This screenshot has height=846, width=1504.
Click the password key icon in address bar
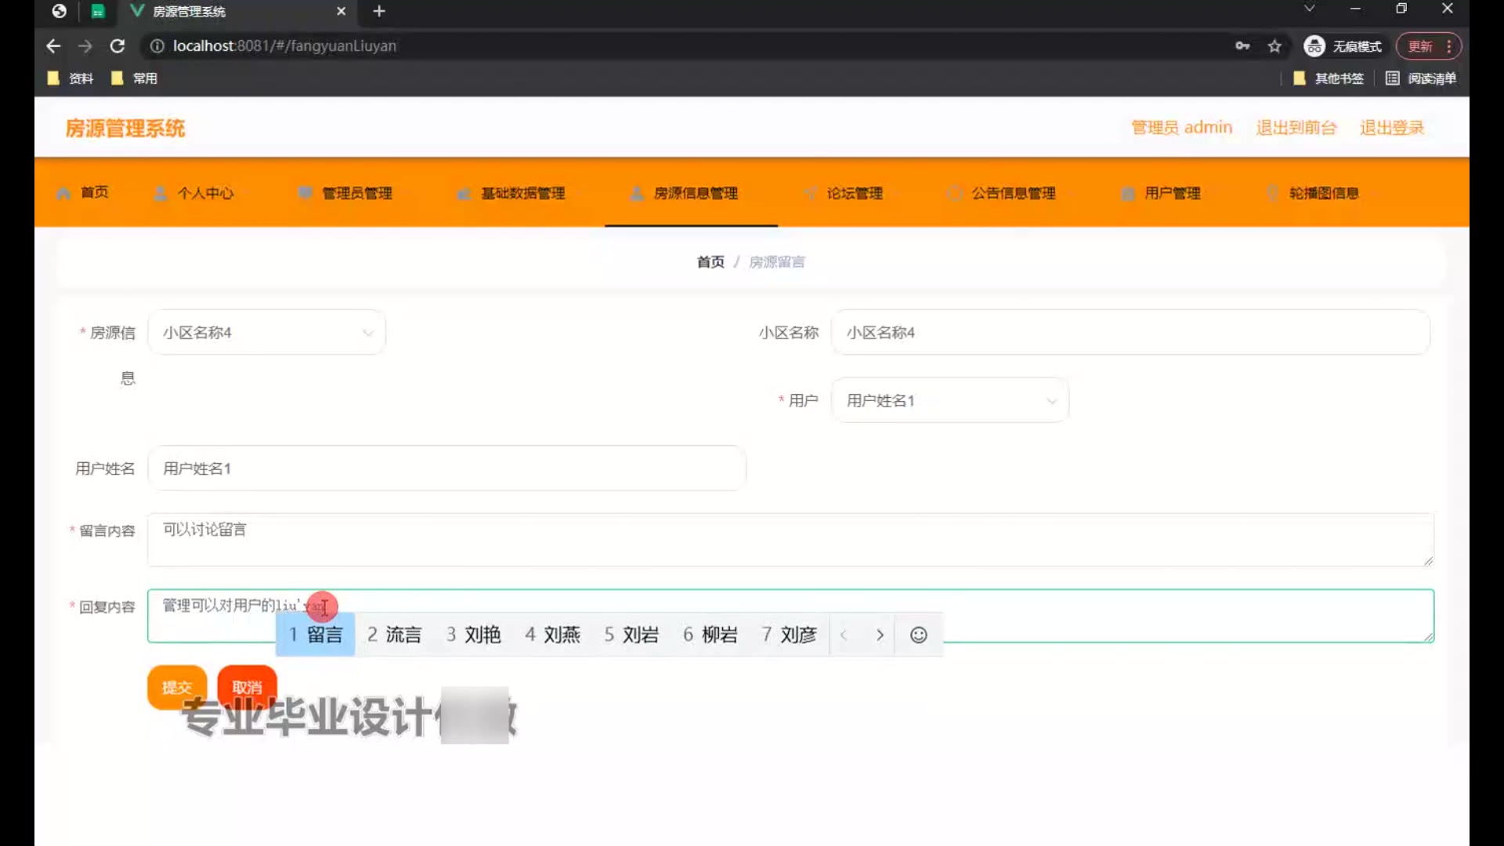(x=1242, y=46)
